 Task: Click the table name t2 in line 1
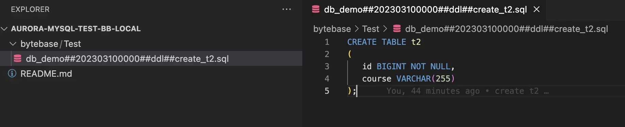tap(416, 42)
